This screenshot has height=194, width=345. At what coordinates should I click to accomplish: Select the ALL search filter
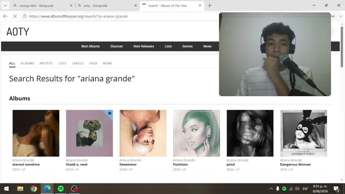point(12,63)
